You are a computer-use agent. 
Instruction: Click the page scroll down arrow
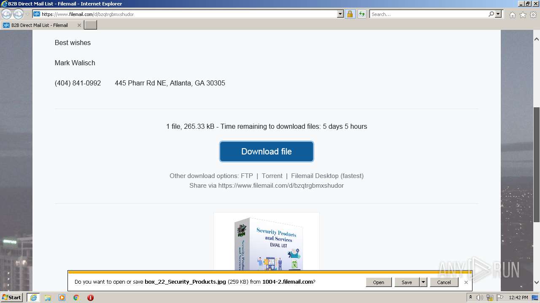537,282
